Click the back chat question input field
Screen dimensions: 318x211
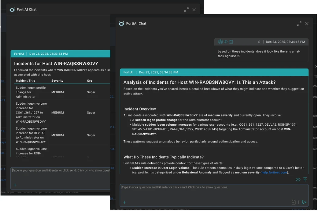point(61,178)
